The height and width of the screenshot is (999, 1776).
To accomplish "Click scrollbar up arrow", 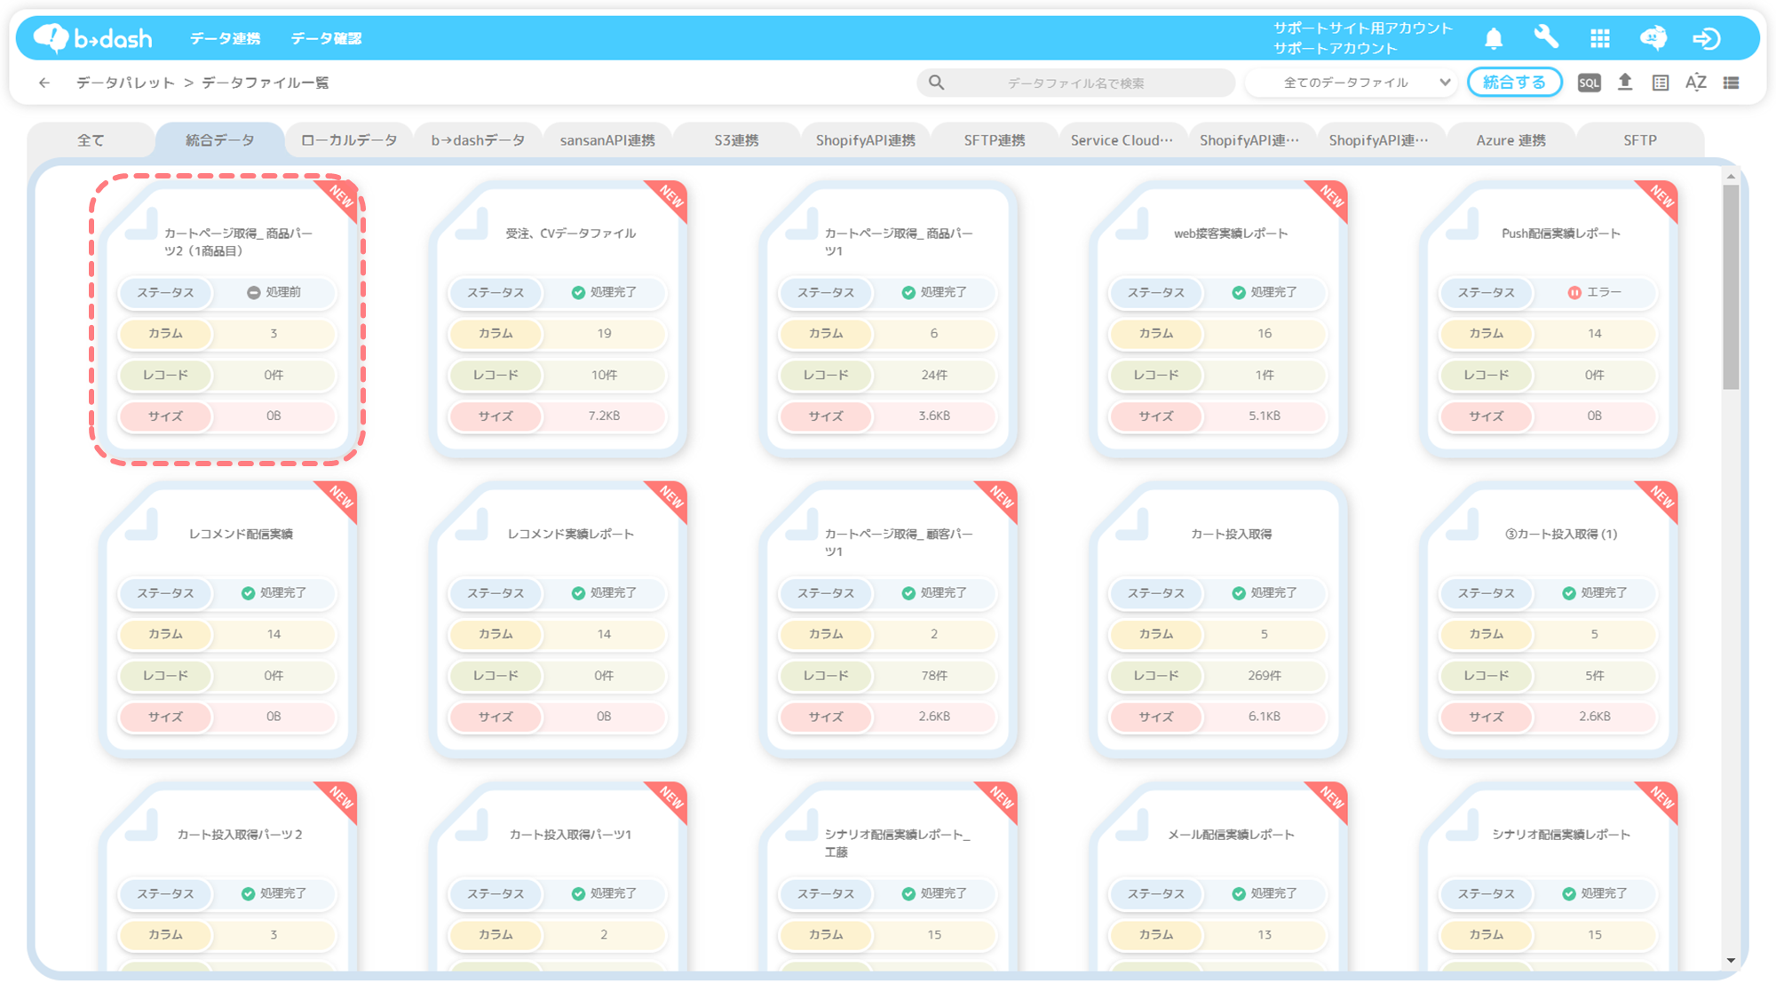I will click(x=1731, y=177).
